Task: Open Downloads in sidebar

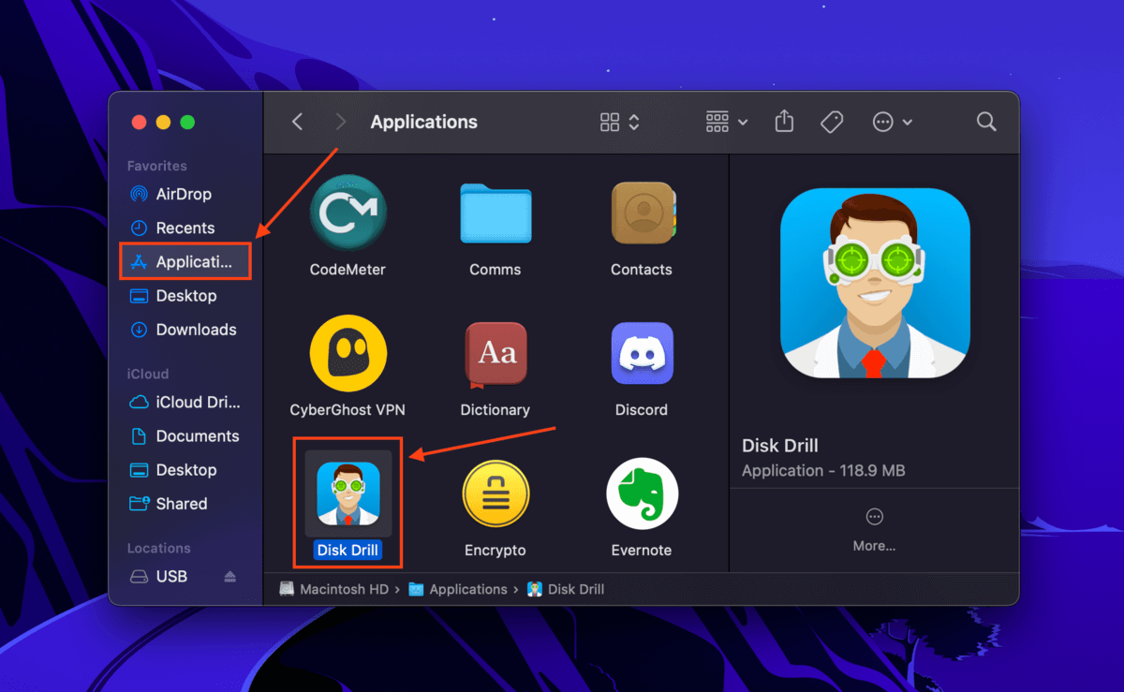Action: click(185, 329)
